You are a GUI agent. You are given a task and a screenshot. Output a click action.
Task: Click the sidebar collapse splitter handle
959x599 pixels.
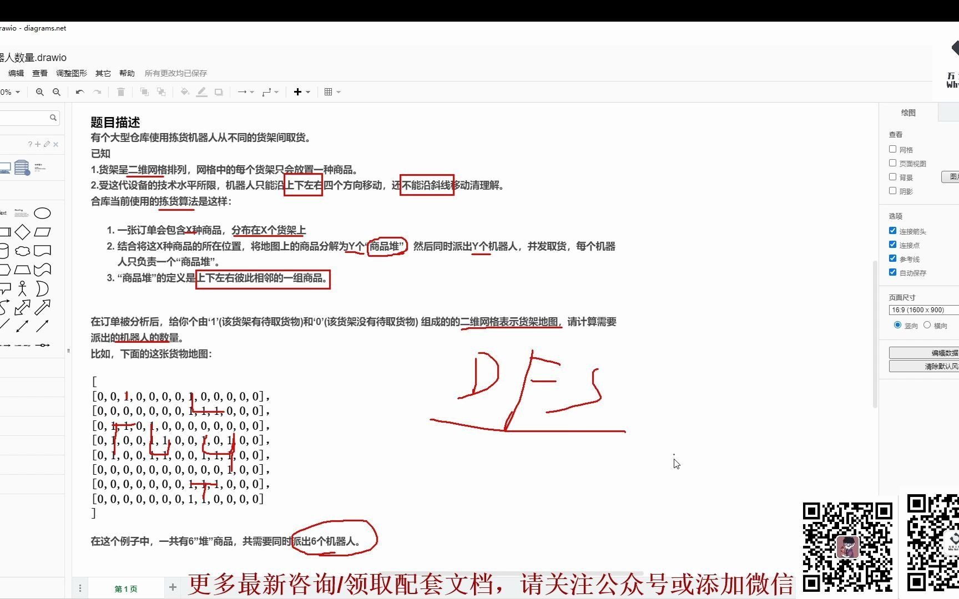(x=69, y=351)
